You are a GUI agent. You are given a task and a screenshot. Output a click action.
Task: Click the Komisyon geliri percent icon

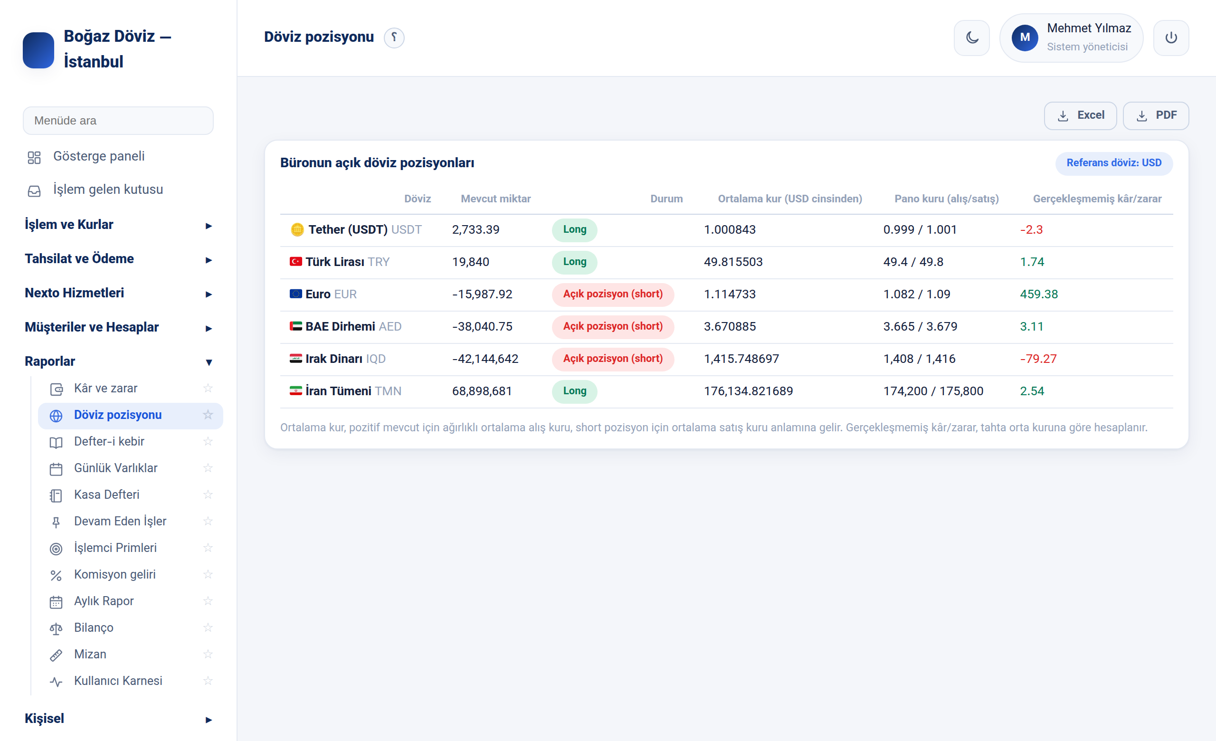click(56, 575)
